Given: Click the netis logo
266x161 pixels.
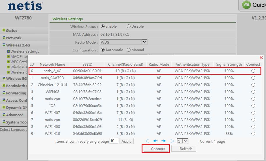Looking at the screenshot, I should tap(25, 6).
